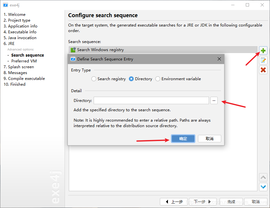Image resolution: width=270 pixels, height=208 pixels.
Task: Click the green plus add entry icon
Action: (x=263, y=51)
